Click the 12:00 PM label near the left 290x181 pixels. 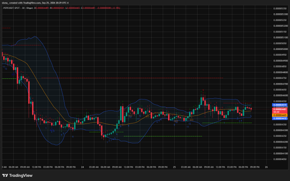pos(36,167)
